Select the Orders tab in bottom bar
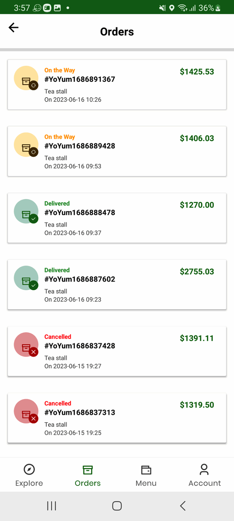 coord(88,475)
